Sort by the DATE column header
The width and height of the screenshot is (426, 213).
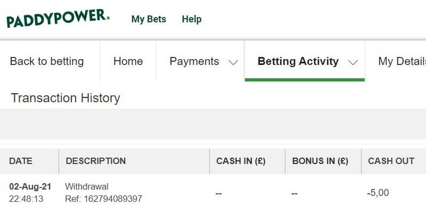click(x=21, y=161)
